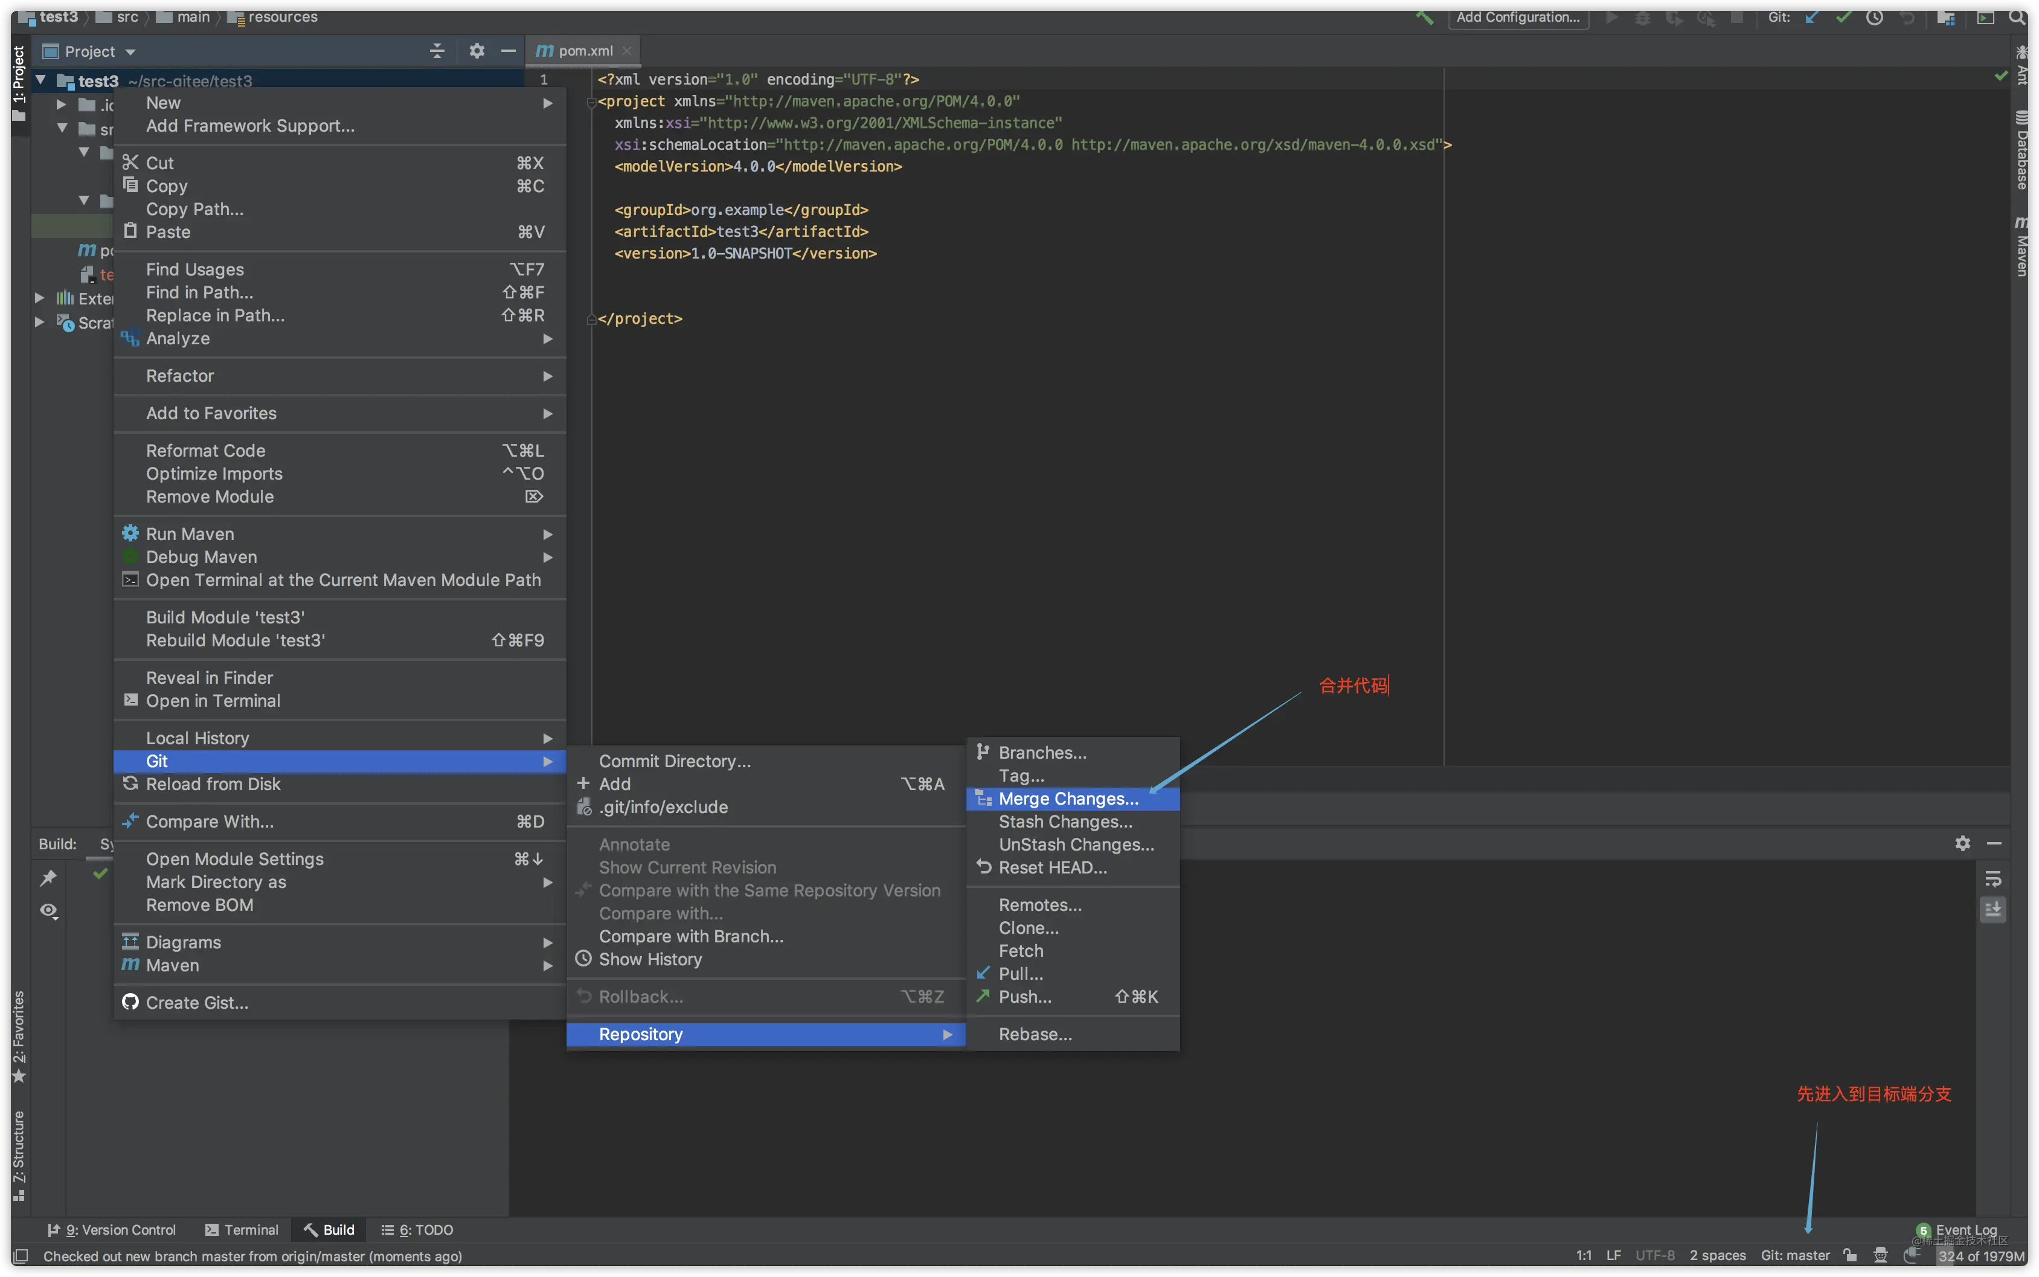
Task: Collapse the test3 project root node
Action: [x=40, y=80]
